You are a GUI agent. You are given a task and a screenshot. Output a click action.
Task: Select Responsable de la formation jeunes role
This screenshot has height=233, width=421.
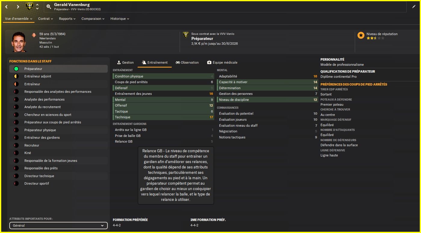coord(58,161)
